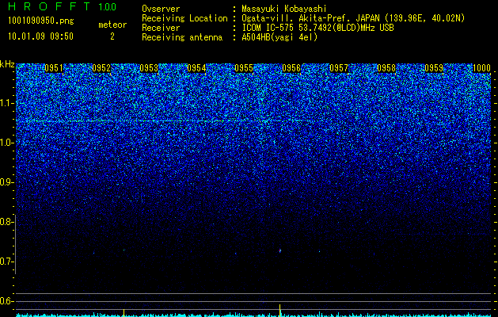Click the 1.1 kHz axis label

[6, 103]
